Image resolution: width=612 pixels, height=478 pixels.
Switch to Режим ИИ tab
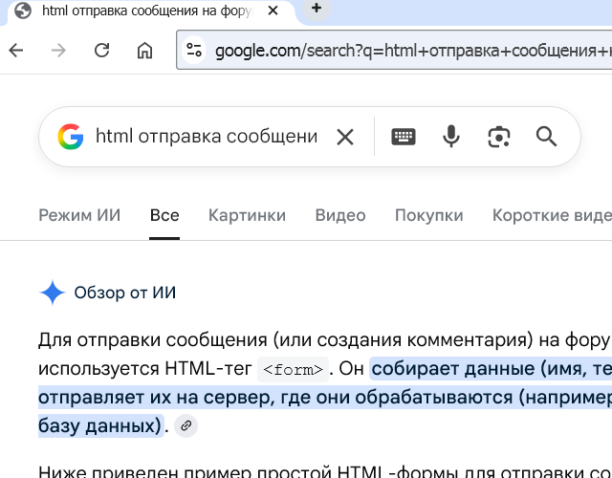[x=79, y=215]
